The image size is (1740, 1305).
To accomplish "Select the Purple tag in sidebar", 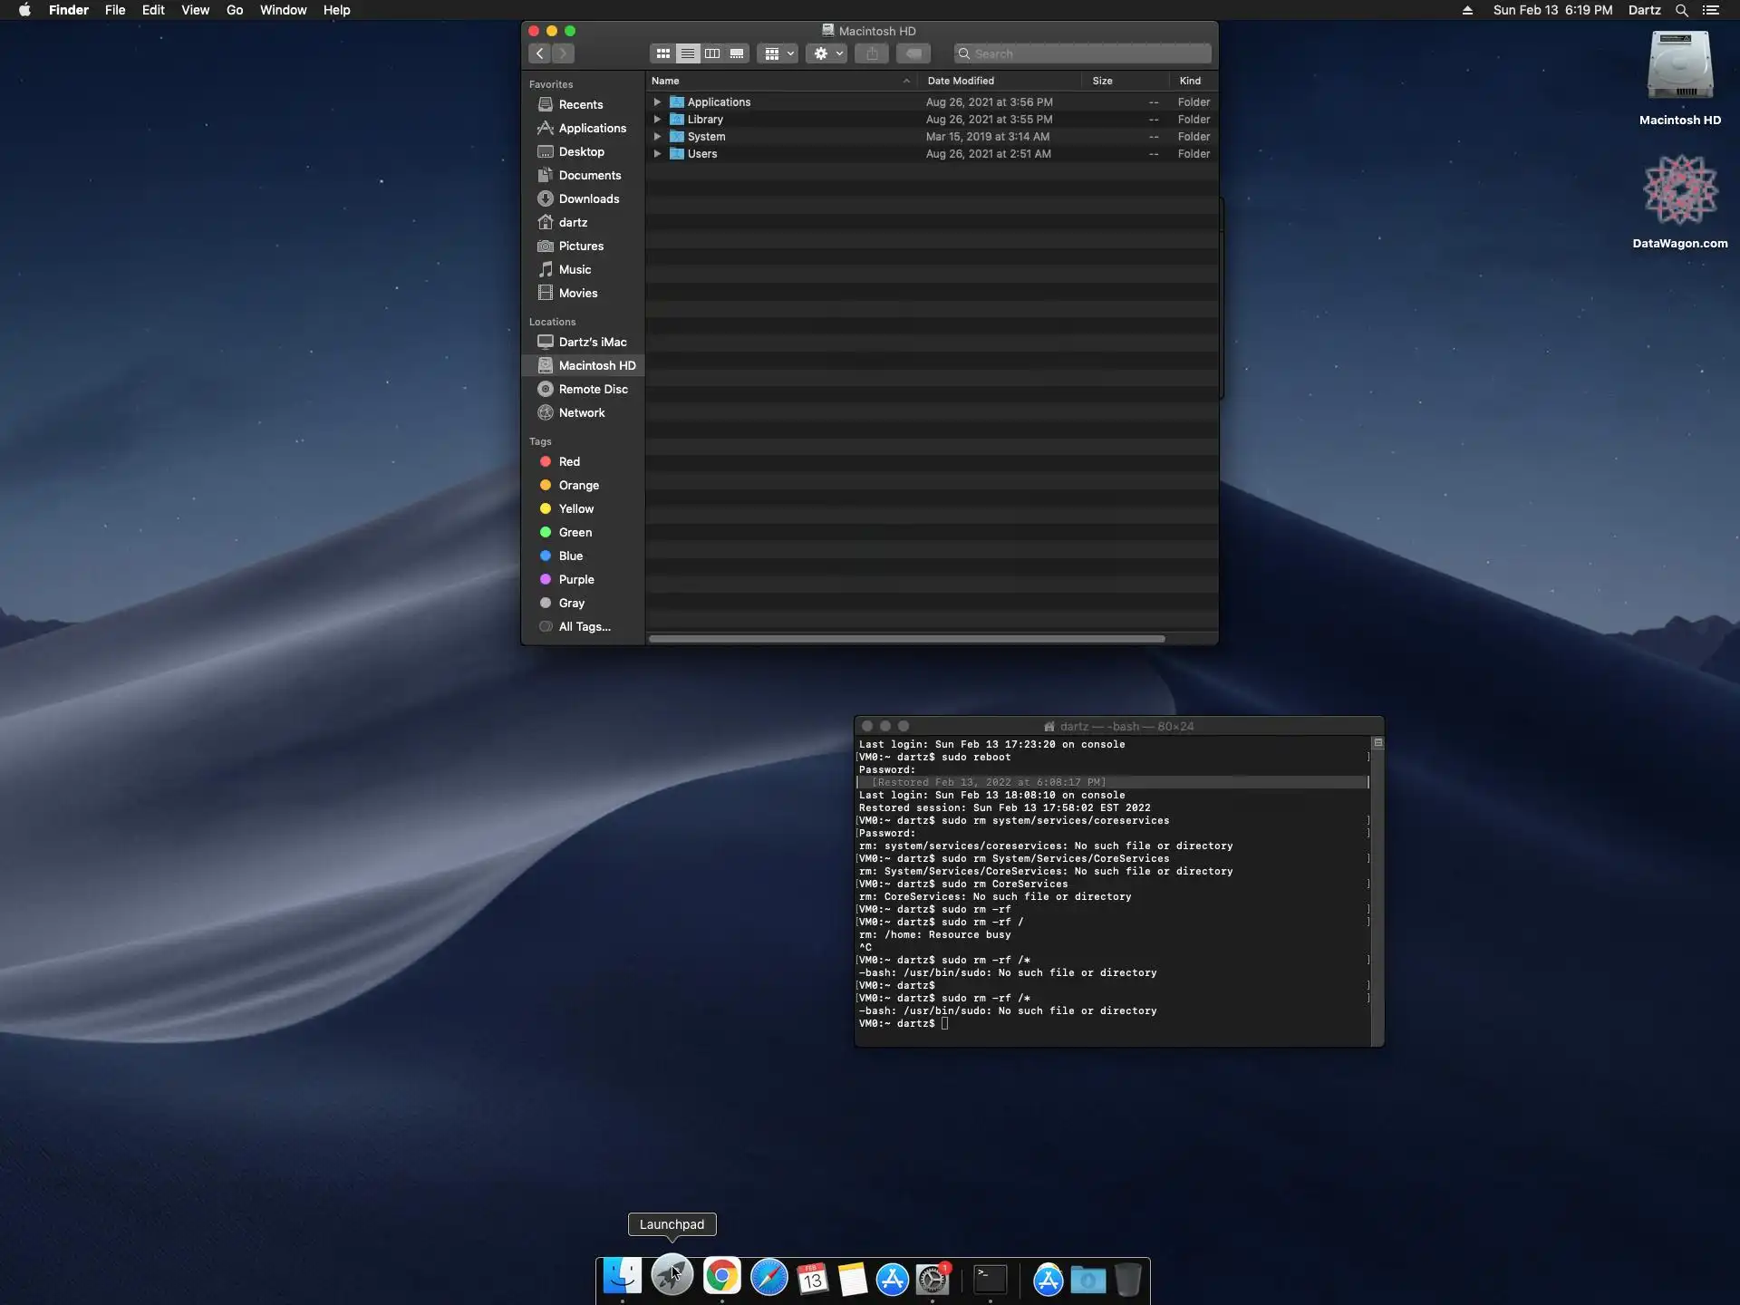I will click(575, 579).
